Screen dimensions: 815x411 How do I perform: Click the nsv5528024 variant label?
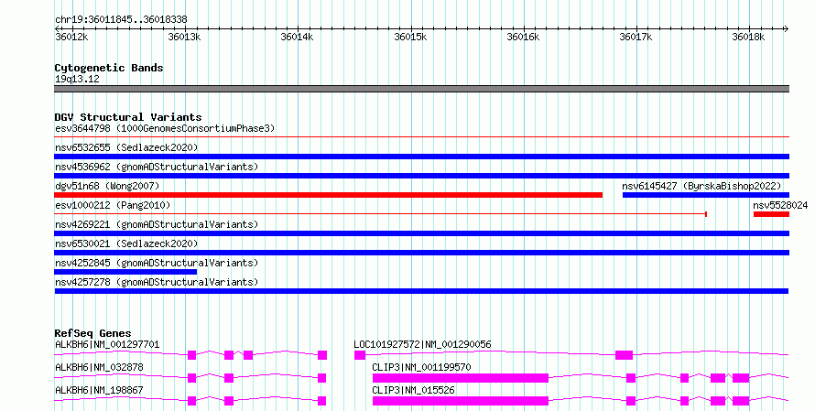coord(780,205)
